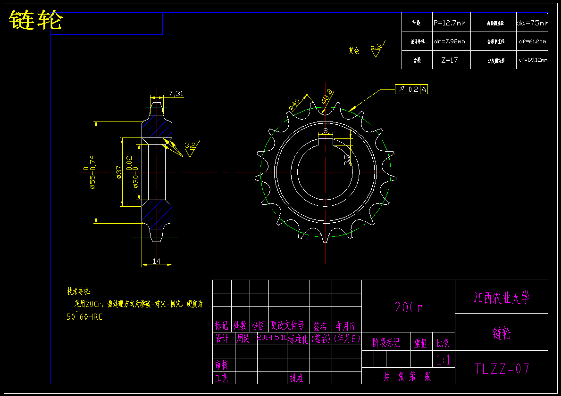Select the ø30 bore dimension text
The image size is (561, 396).
[x=133, y=172]
